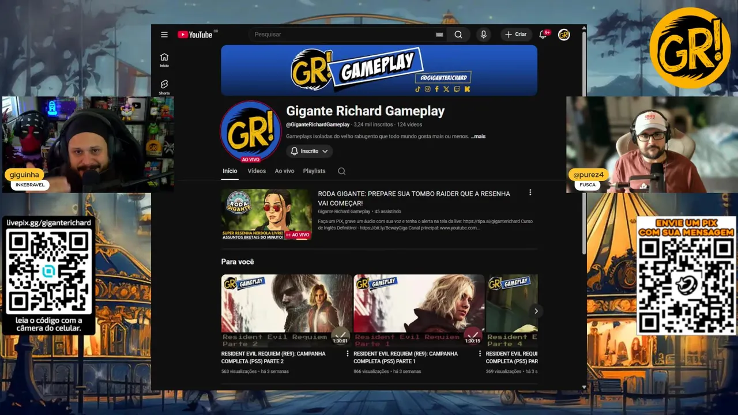Open the Inscrito subscription dropdown

tap(310, 151)
